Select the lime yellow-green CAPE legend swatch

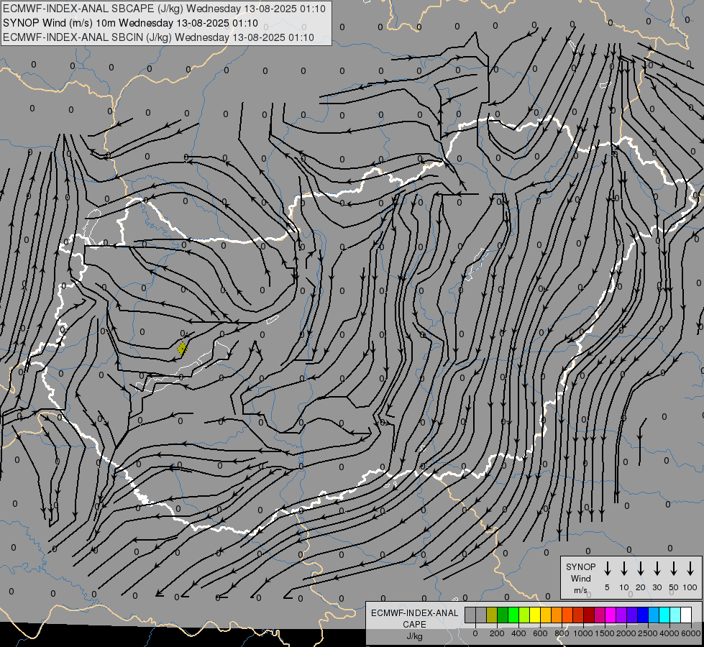click(x=524, y=615)
